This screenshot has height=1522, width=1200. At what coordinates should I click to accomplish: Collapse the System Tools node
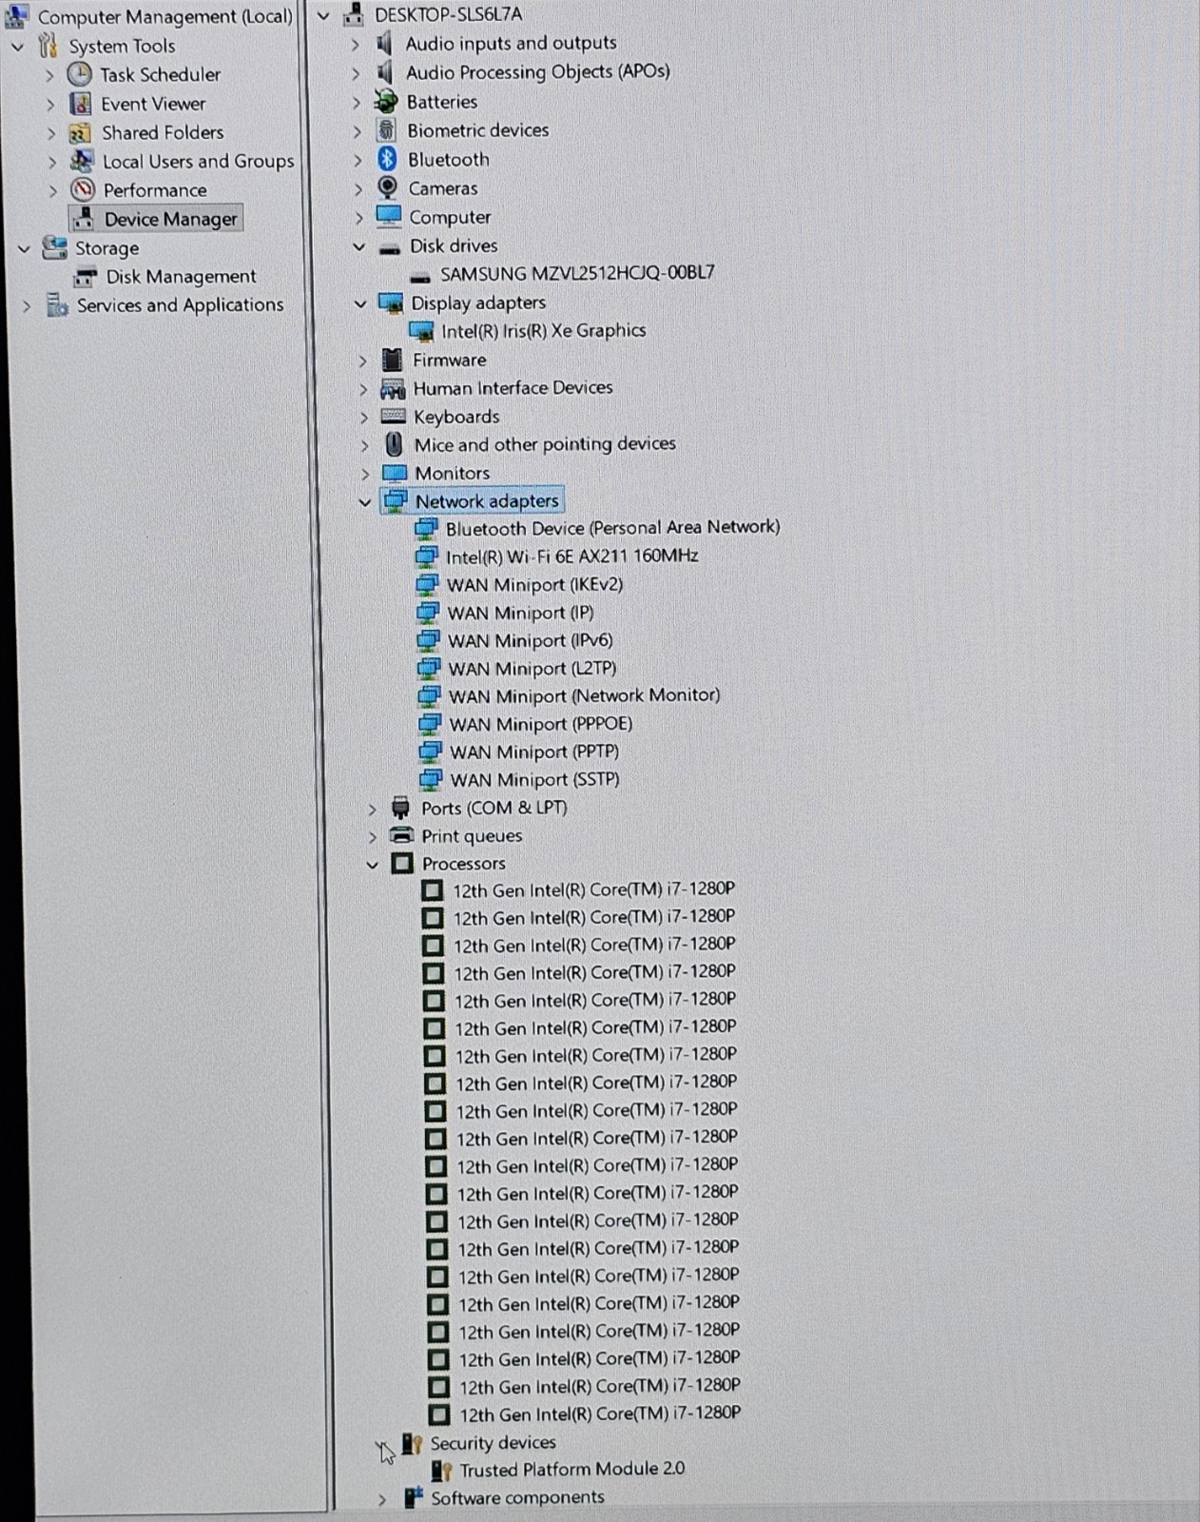click(x=18, y=46)
